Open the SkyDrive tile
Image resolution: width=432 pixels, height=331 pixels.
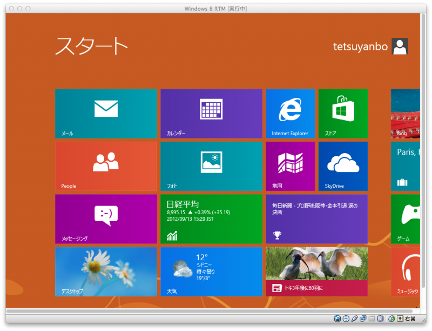[343, 166]
